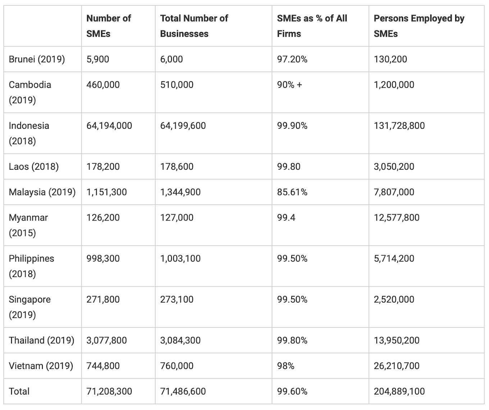Select the Laos (2018) row label
Screen dimensions: 489x410
coord(33,167)
